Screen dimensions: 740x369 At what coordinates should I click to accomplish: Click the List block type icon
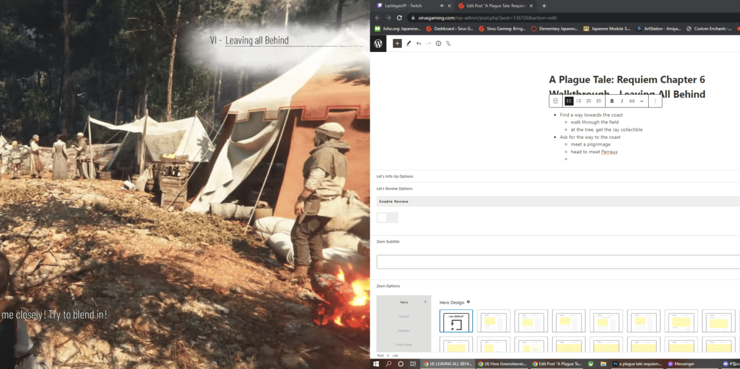(x=556, y=101)
